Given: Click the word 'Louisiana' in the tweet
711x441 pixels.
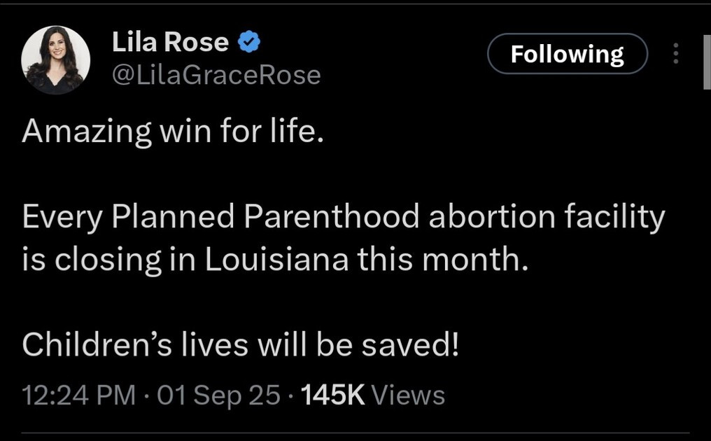Looking at the screenshot, I should click(278, 260).
